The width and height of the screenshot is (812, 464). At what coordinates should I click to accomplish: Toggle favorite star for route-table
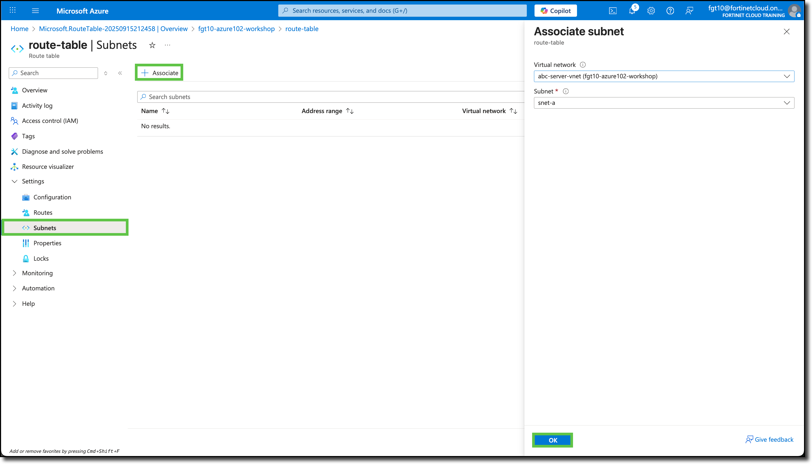(152, 45)
